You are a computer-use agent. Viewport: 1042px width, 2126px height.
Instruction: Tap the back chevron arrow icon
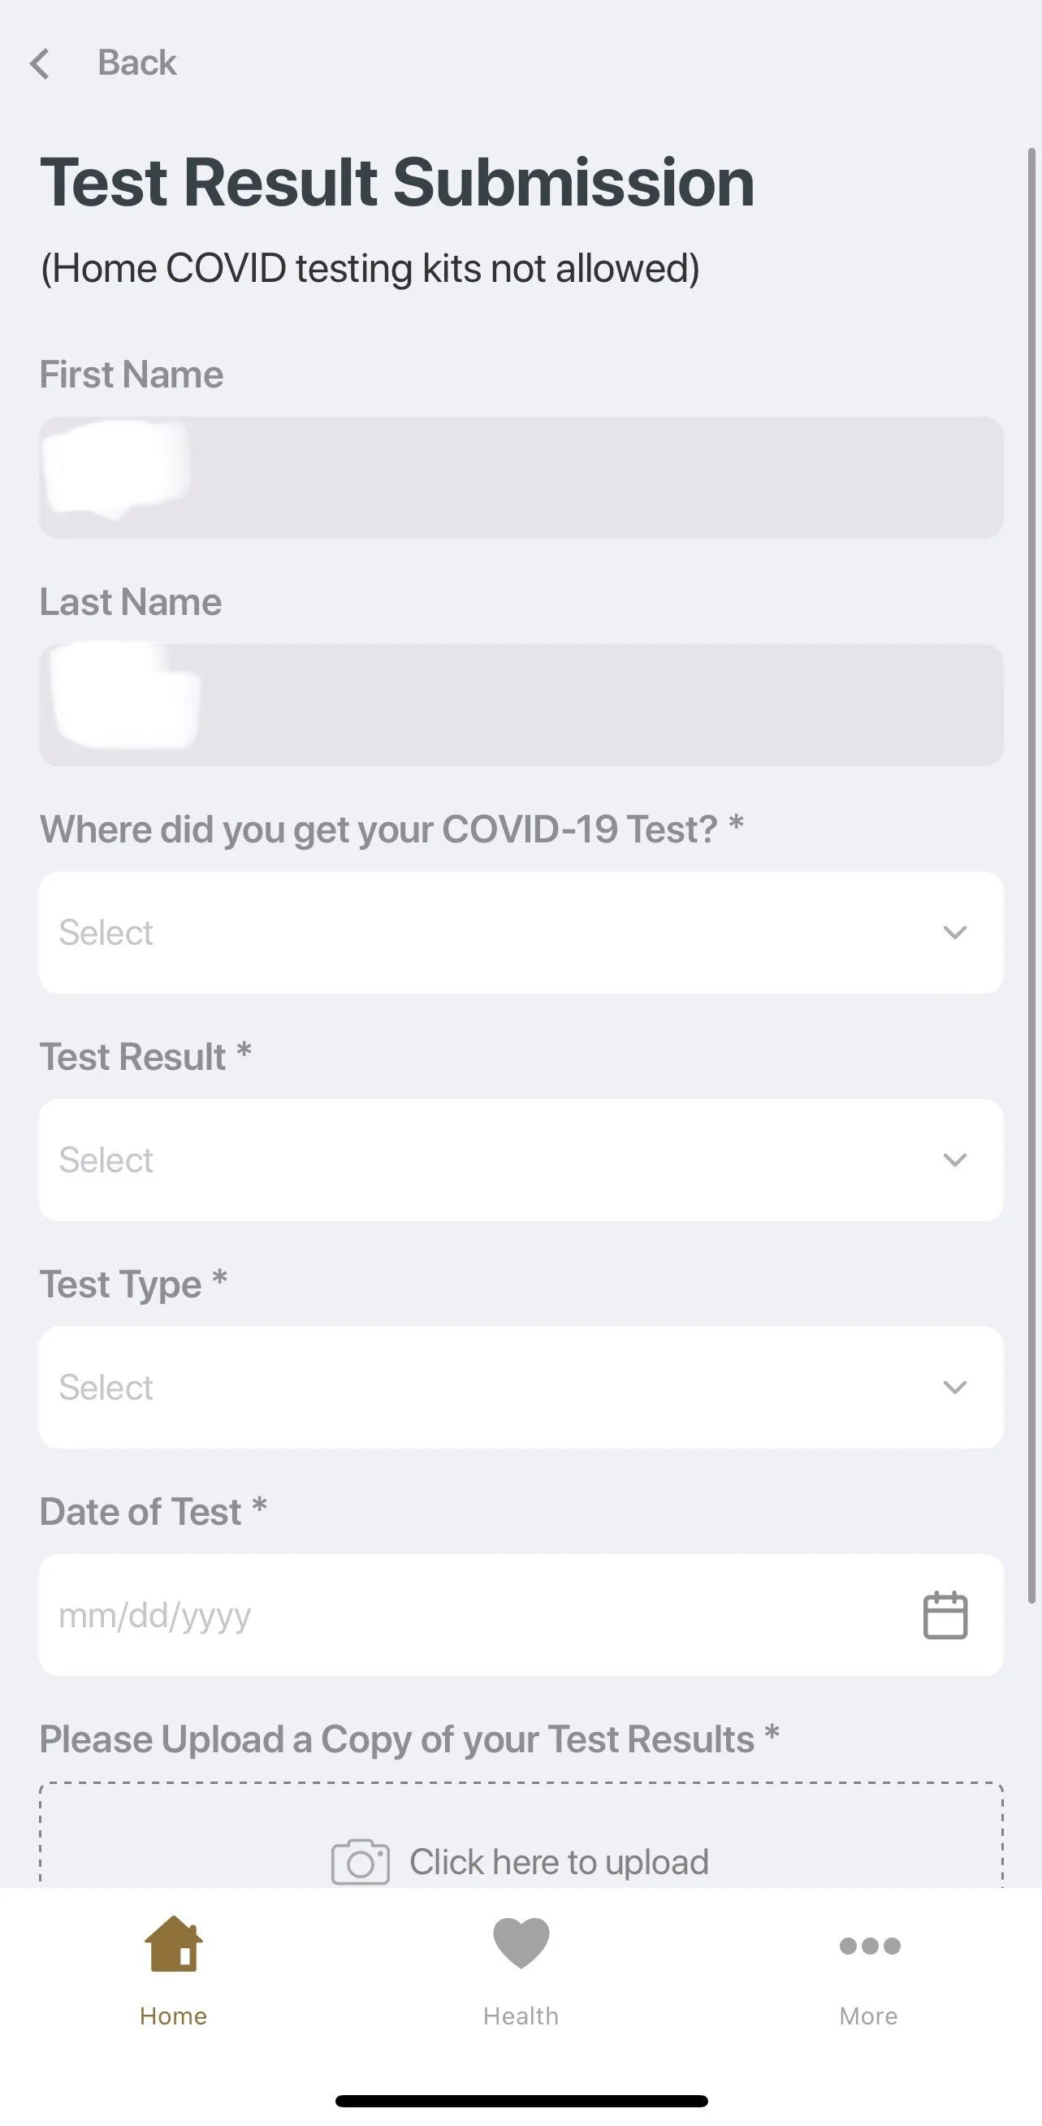click(x=39, y=63)
